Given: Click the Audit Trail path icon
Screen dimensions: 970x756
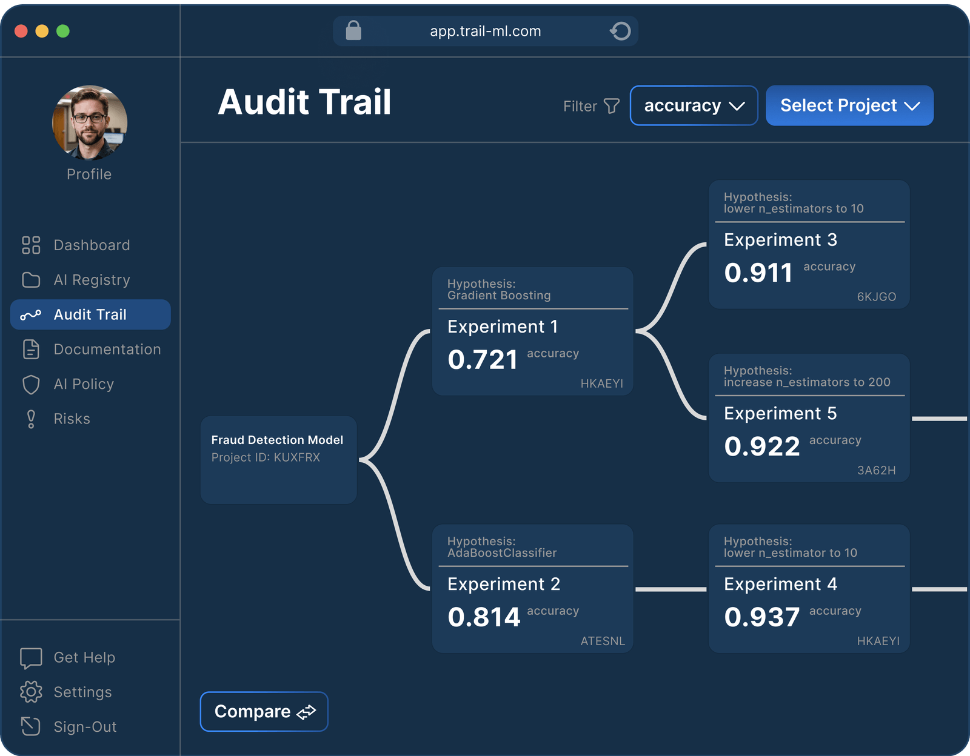Looking at the screenshot, I should (x=31, y=314).
